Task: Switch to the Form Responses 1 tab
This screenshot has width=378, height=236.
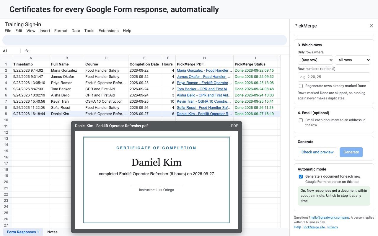Action: 23,232
